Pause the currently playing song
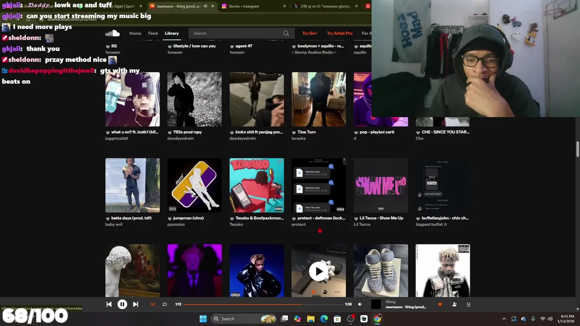This screenshot has height=326, width=580. coord(122,305)
